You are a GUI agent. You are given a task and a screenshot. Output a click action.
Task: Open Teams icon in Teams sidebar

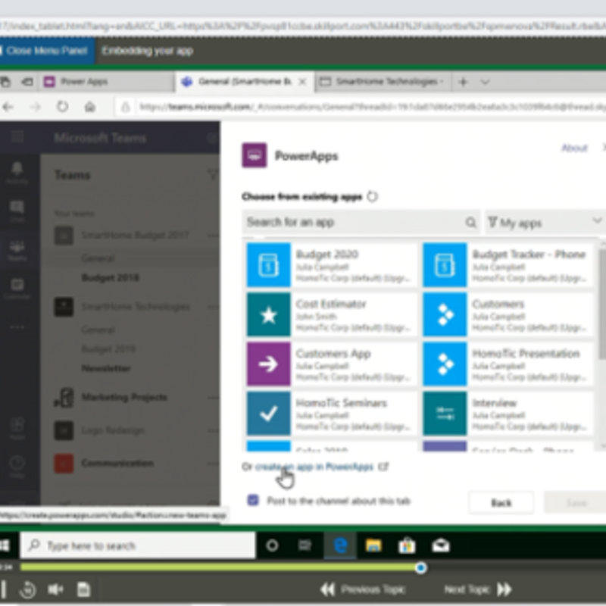17,250
